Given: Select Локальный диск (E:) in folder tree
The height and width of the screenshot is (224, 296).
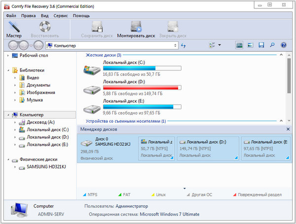Looking at the screenshot, I should click(x=47, y=144).
